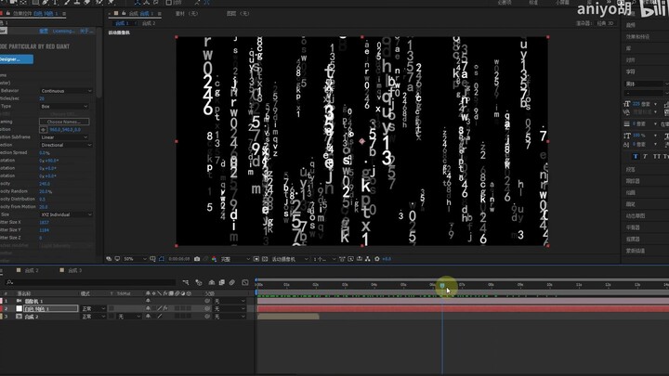The width and height of the screenshot is (669, 376).
Task: Open the 素材 (无) footage panel tab
Action: (x=187, y=14)
